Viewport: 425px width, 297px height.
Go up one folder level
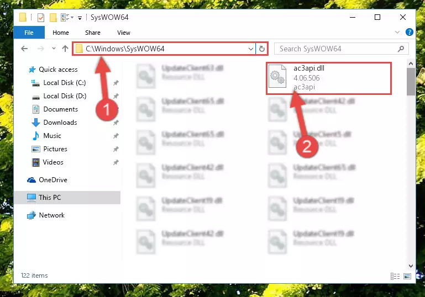[x=65, y=49]
